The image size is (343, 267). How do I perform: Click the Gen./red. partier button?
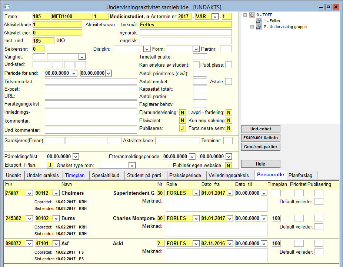[x=261, y=147]
